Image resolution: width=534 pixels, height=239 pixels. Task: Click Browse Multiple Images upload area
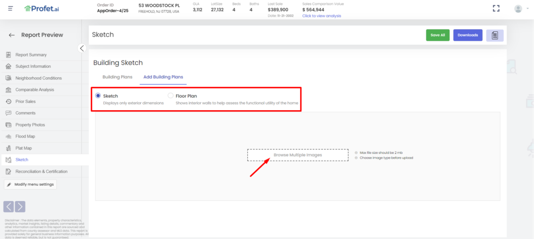tap(297, 155)
